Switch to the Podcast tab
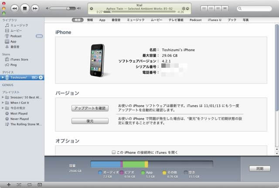The width and height of the screenshot is (279, 188). pyautogui.click(x=196, y=20)
